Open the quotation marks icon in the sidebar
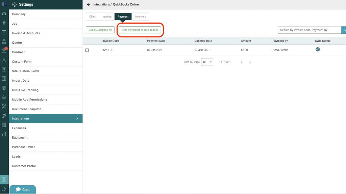The image size is (346, 194). pos(4,116)
